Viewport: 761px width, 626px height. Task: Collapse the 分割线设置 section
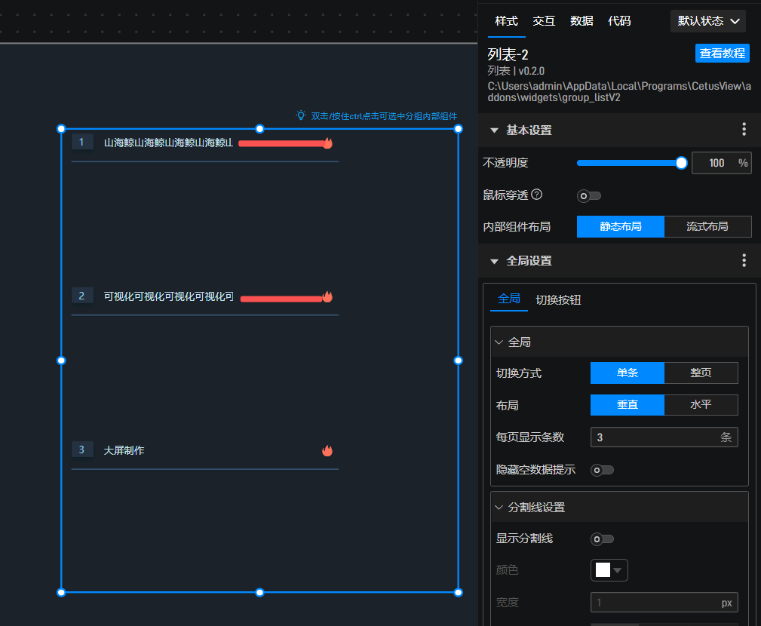[499, 508]
